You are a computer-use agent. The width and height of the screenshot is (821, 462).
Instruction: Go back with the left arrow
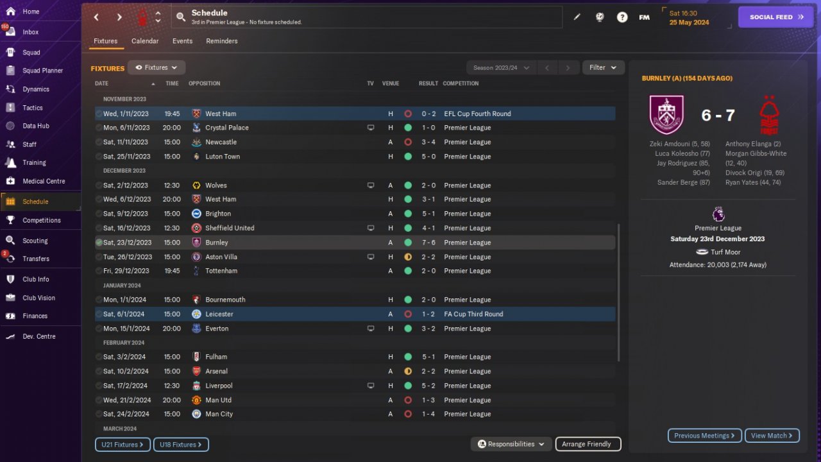coord(96,17)
